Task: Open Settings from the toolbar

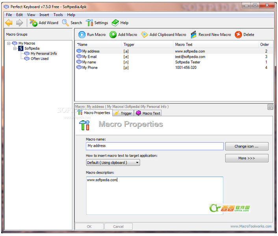Action: click(97, 23)
